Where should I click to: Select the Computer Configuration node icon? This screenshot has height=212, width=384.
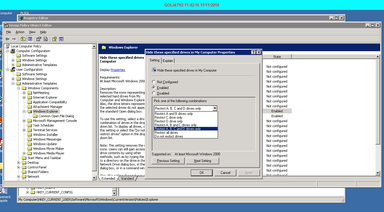13,51
